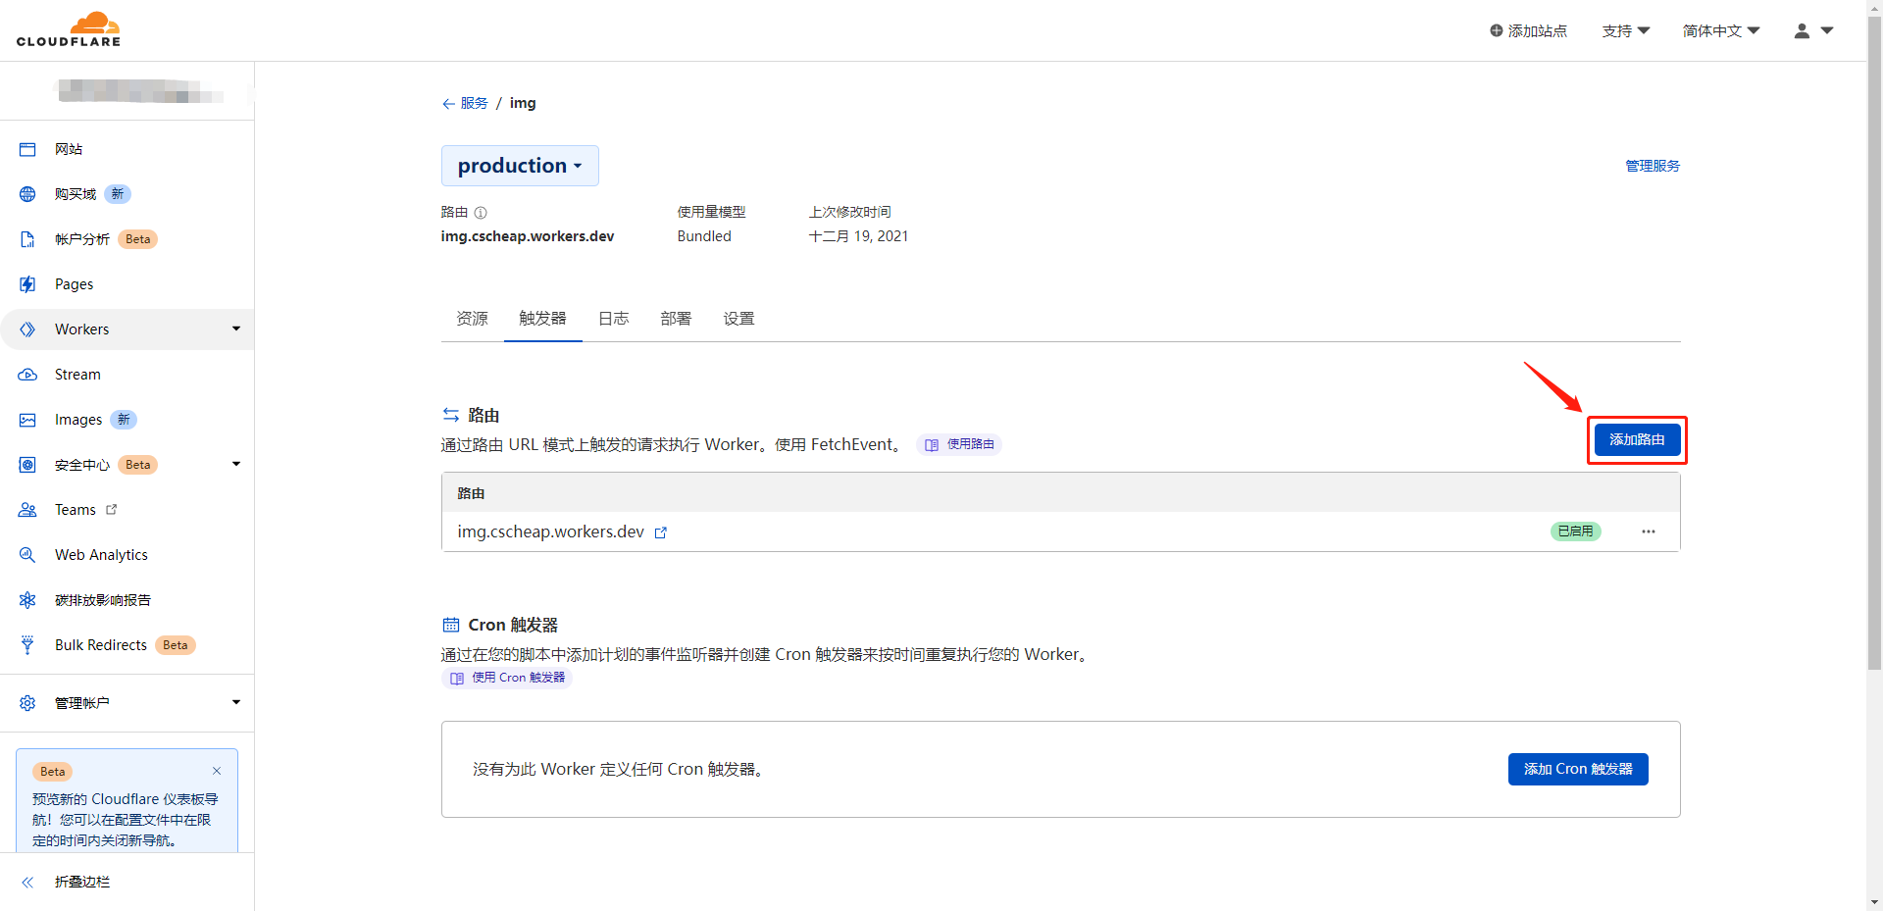Switch to the 部署 tab
Screen dimensions: 1883x911
pyautogui.click(x=677, y=319)
